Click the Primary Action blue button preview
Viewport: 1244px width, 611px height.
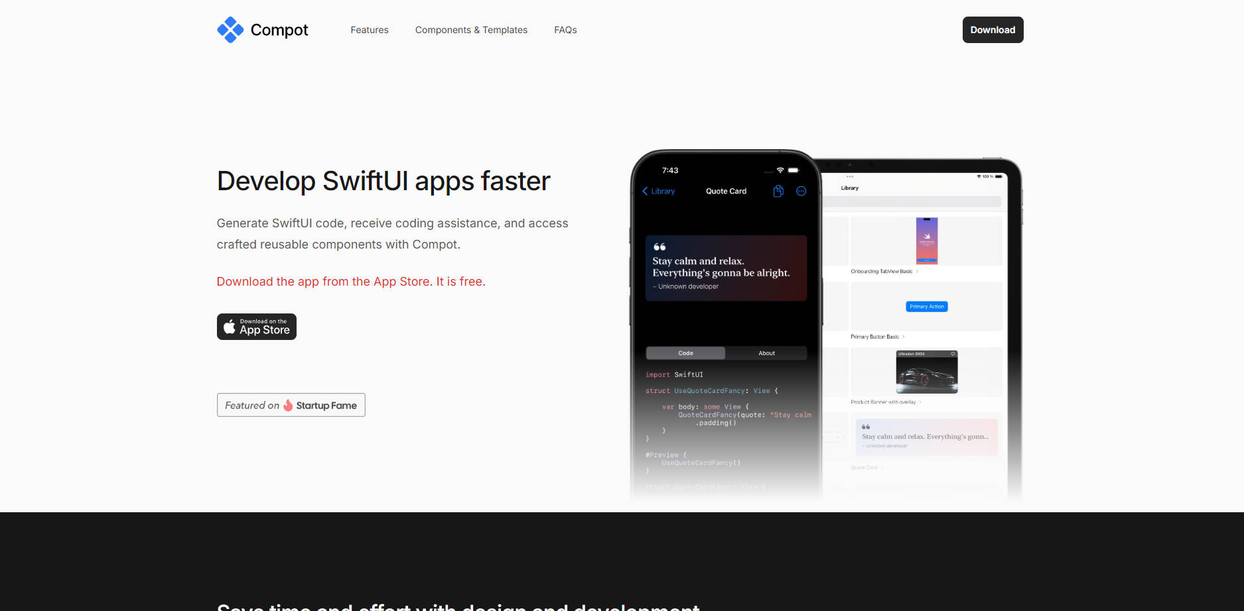[927, 307]
